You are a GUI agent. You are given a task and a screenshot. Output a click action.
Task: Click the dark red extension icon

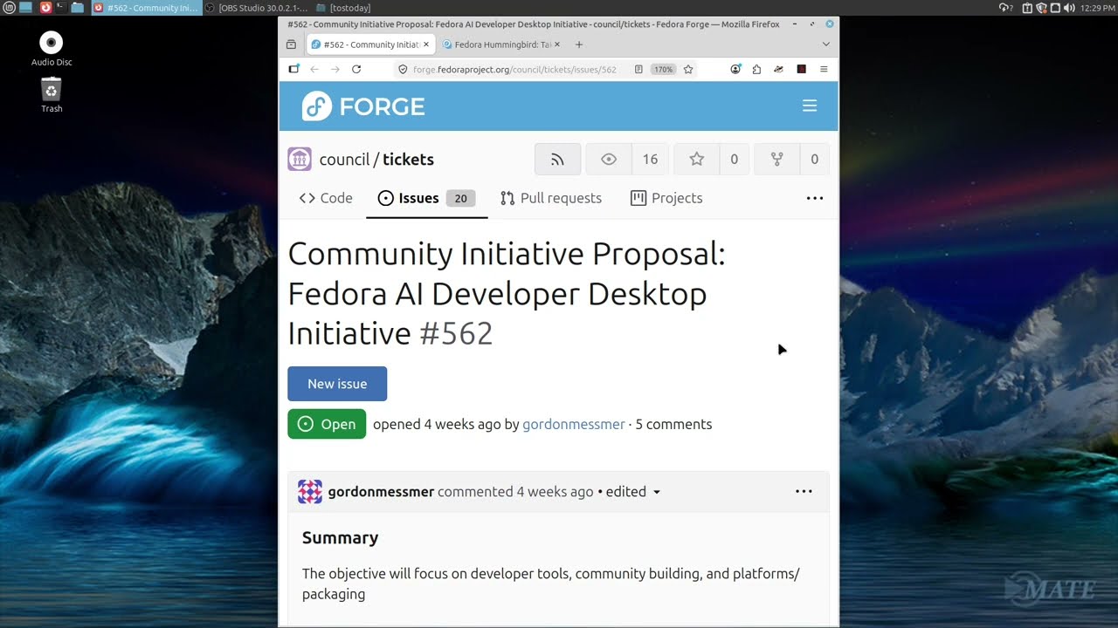pos(801,69)
